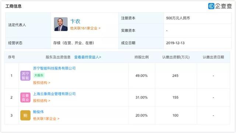Viewport: 236px width, 133px height.
Task: Click the 155 subscribed capital cell
Action: point(176,97)
